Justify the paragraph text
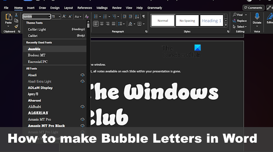The width and height of the screenshot is (273, 152). (113, 24)
